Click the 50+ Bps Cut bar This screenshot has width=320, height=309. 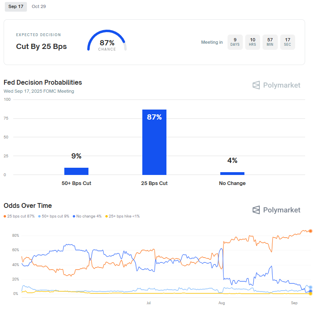point(76,171)
